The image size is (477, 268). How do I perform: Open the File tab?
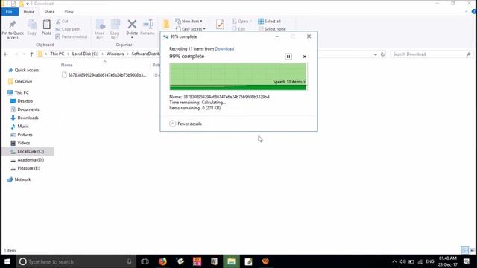(x=9, y=12)
